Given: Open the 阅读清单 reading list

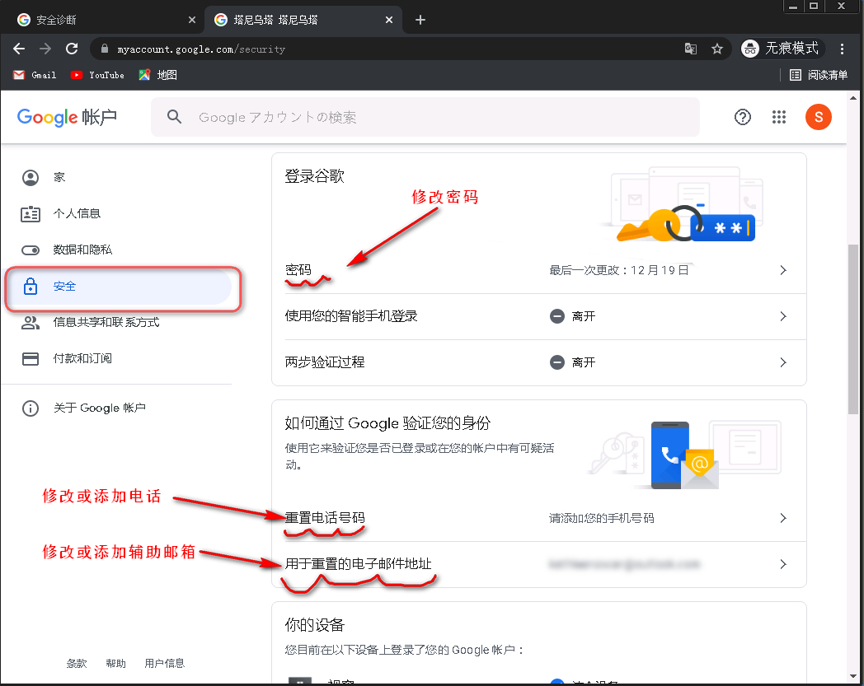Looking at the screenshot, I should coord(819,75).
